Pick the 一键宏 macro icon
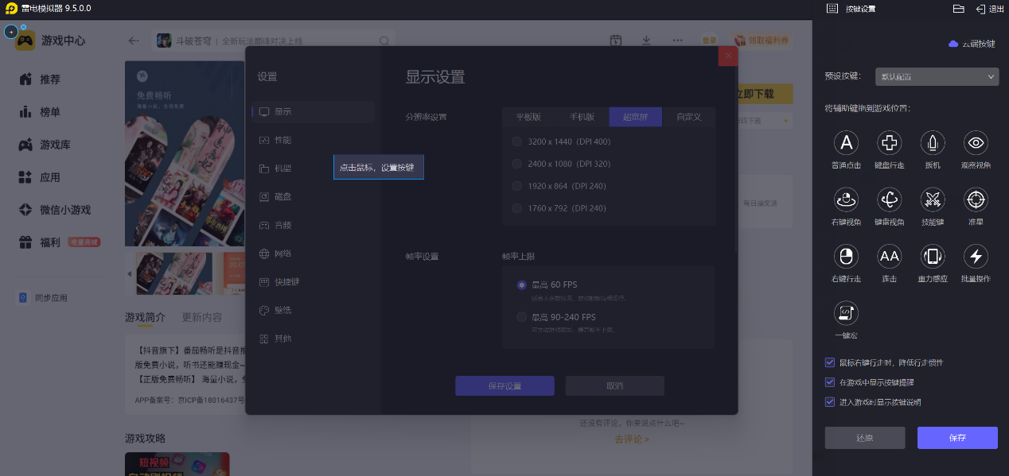Image resolution: width=1009 pixels, height=476 pixels. [846, 313]
